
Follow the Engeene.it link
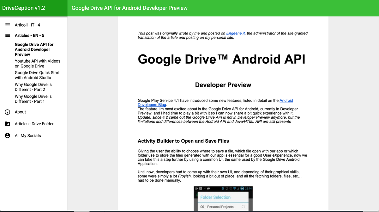point(236,33)
